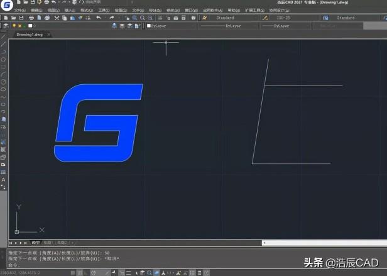
Task: Click the Help question mark icon
Action: 193,18
